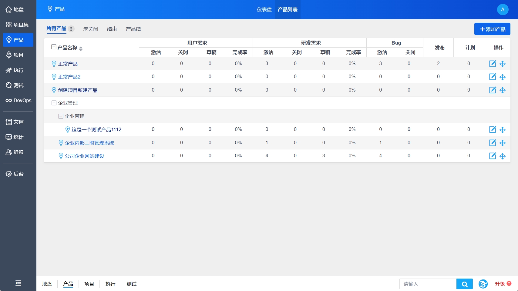Click the 研发需求 column group header
The width and height of the screenshot is (518, 291).
(x=311, y=43)
